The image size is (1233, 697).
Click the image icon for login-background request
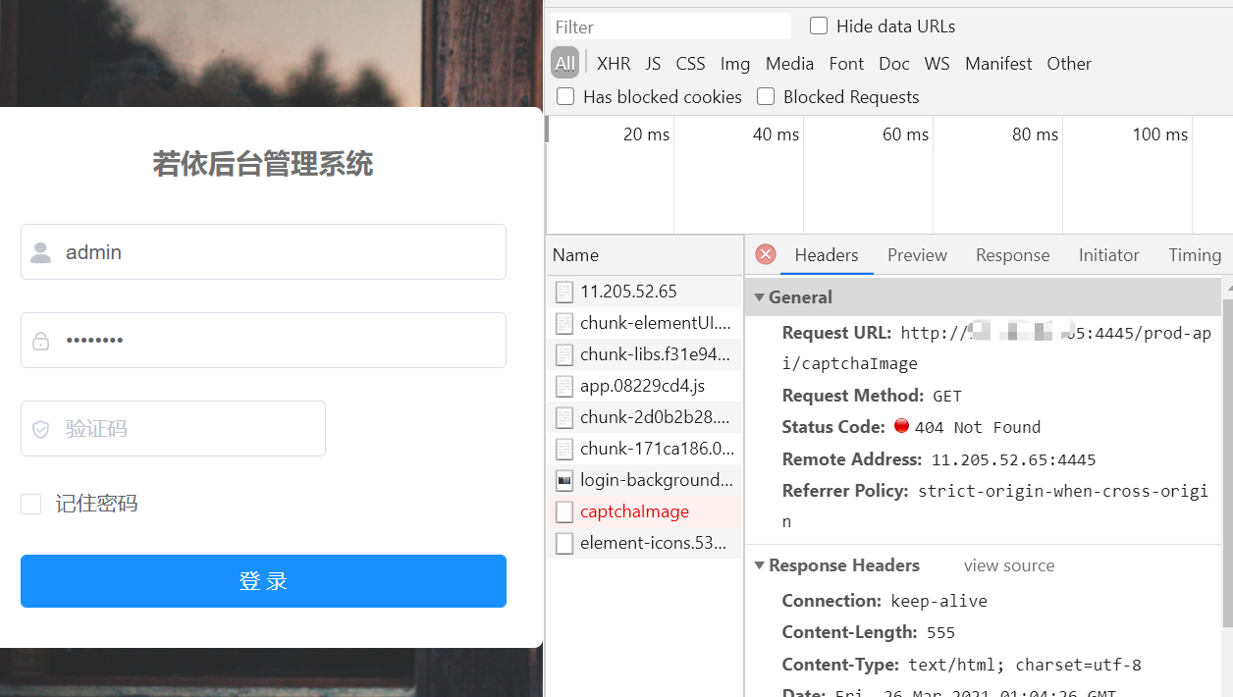click(x=564, y=480)
